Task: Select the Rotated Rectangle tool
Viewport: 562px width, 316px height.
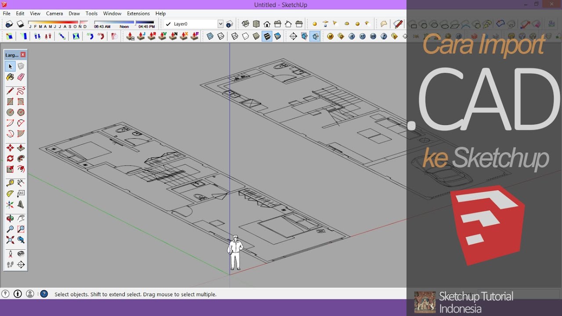Action: pyautogui.click(x=21, y=102)
